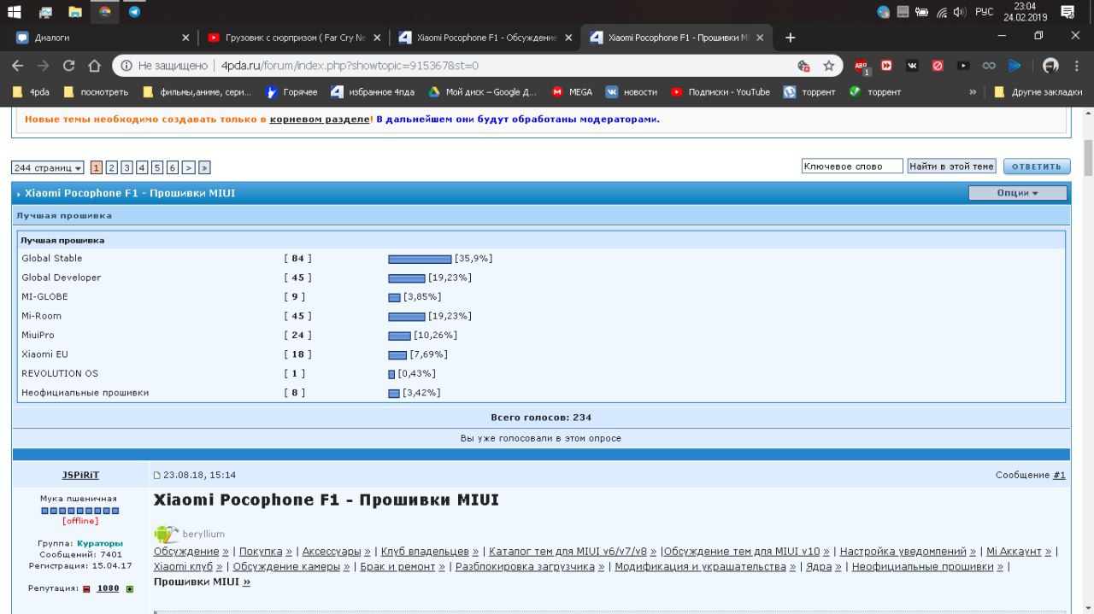Go to page 2 of the topic
1094x614 pixels.
111,167
